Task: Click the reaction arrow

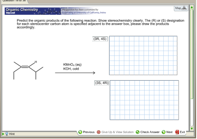Action: point(75,73)
